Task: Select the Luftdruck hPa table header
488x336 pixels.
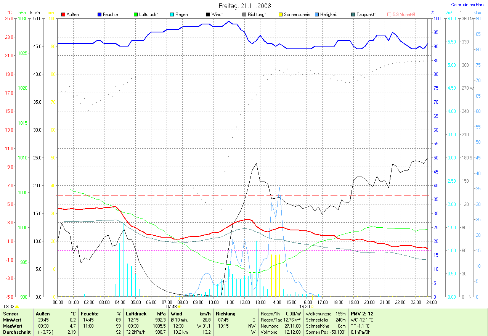Action: coord(146,314)
